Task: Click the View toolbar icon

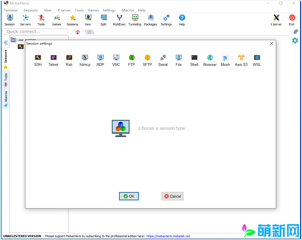Action: [88, 20]
